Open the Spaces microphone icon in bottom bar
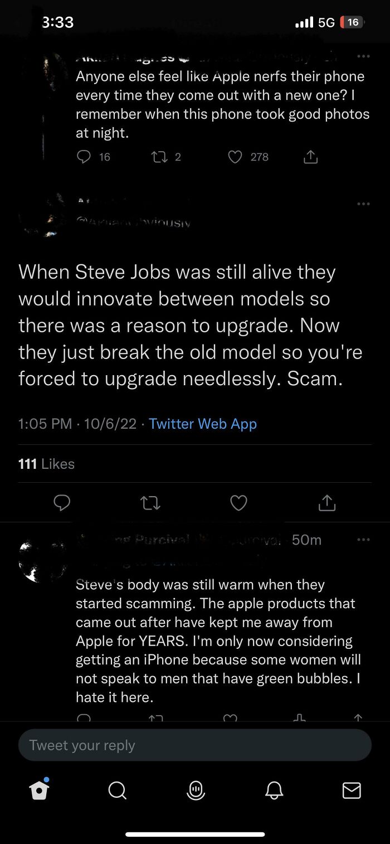390x844 pixels. coord(195,790)
